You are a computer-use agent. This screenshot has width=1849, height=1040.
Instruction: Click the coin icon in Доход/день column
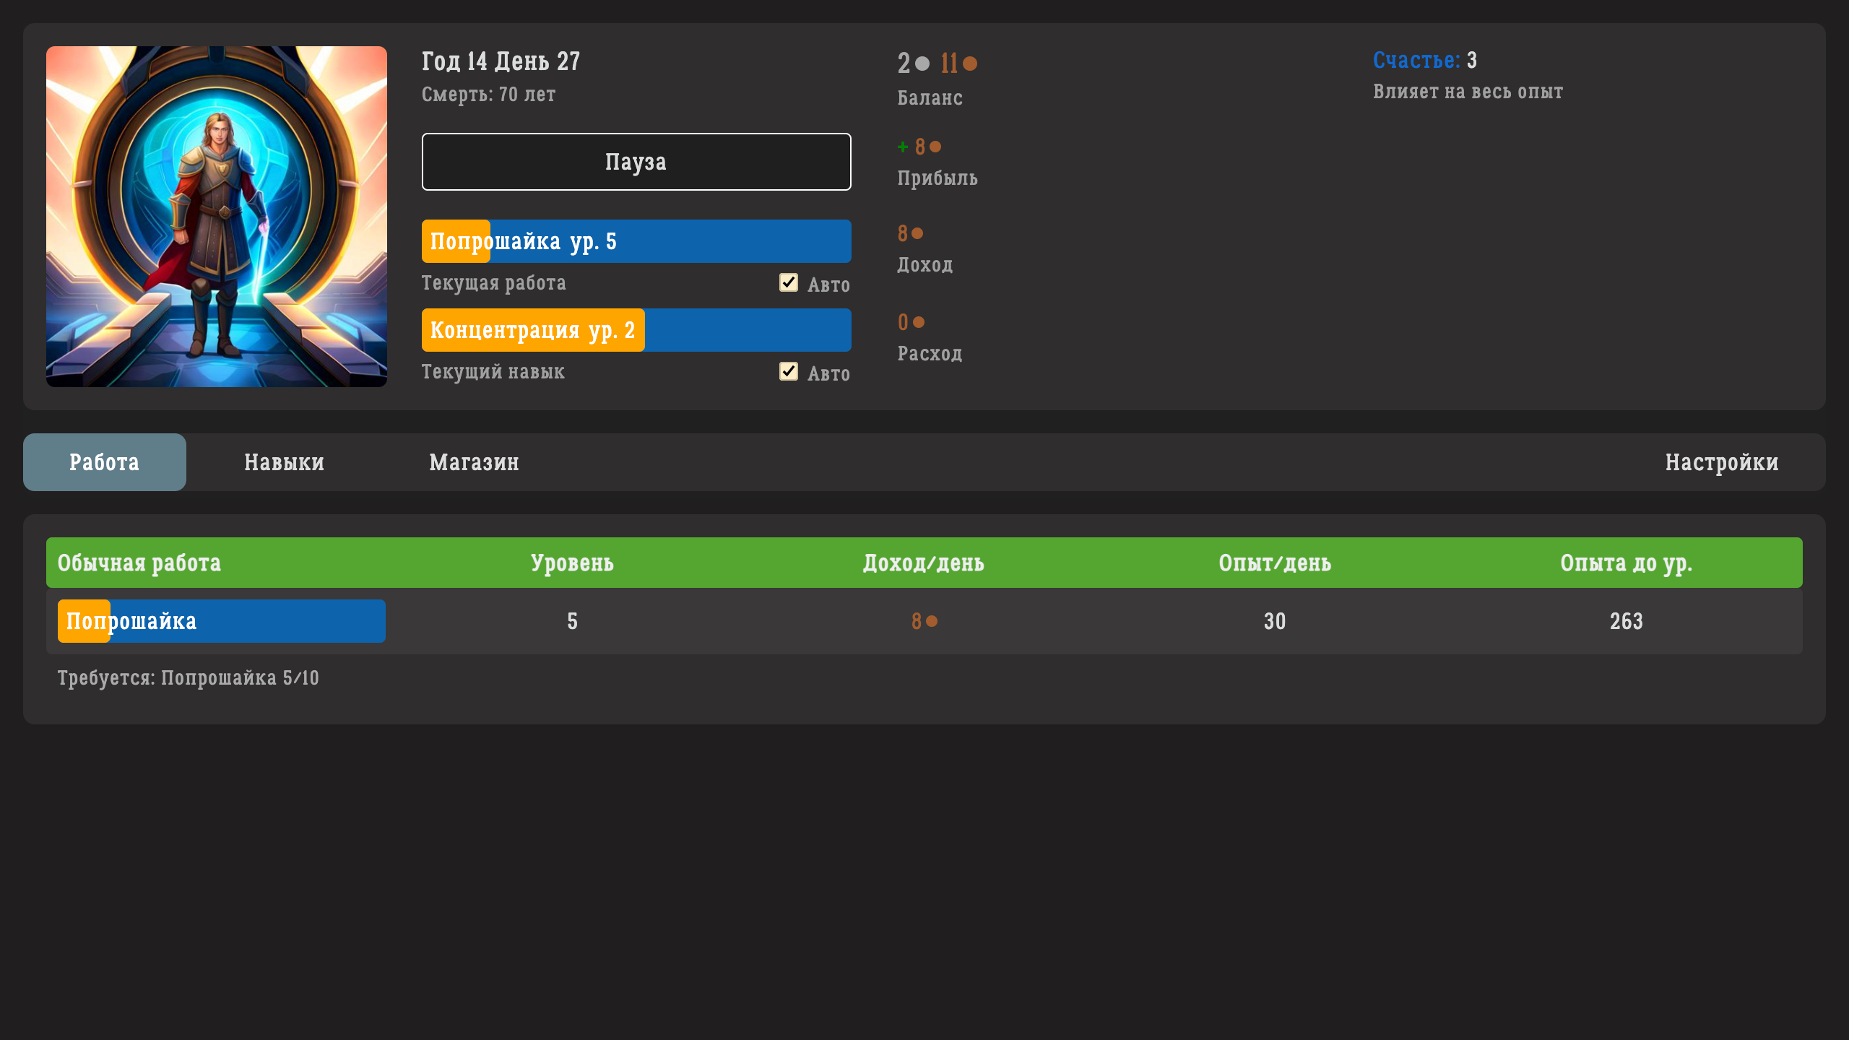click(932, 620)
